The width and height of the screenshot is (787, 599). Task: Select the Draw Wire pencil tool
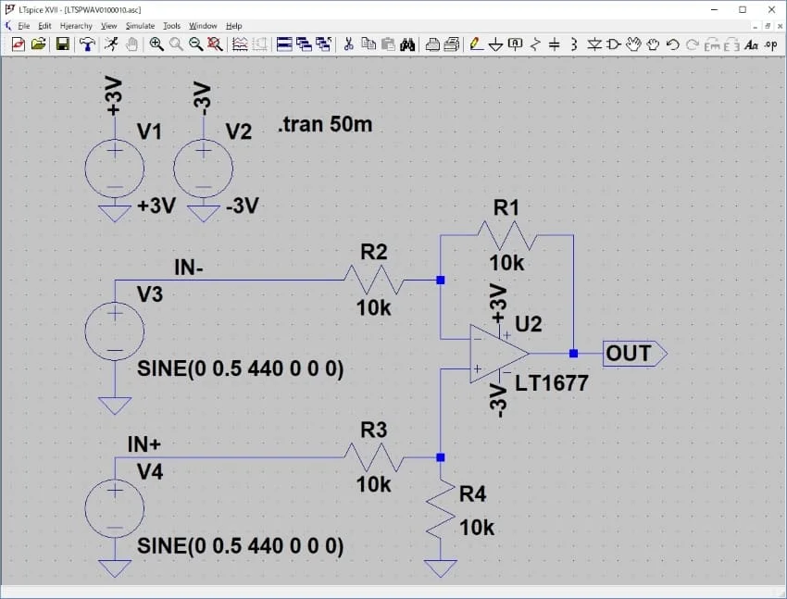click(476, 44)
